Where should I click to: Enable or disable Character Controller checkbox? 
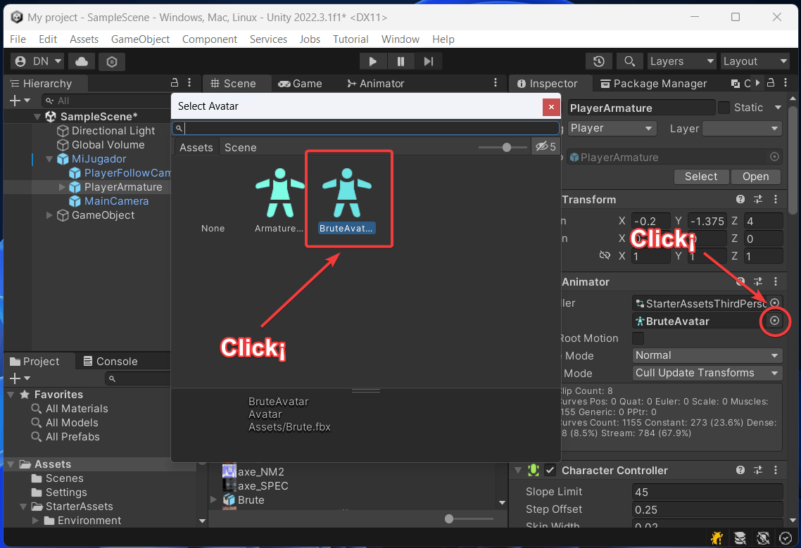tap(550, 471)
